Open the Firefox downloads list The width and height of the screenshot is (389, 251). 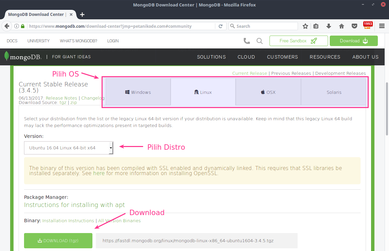[328, 26]
